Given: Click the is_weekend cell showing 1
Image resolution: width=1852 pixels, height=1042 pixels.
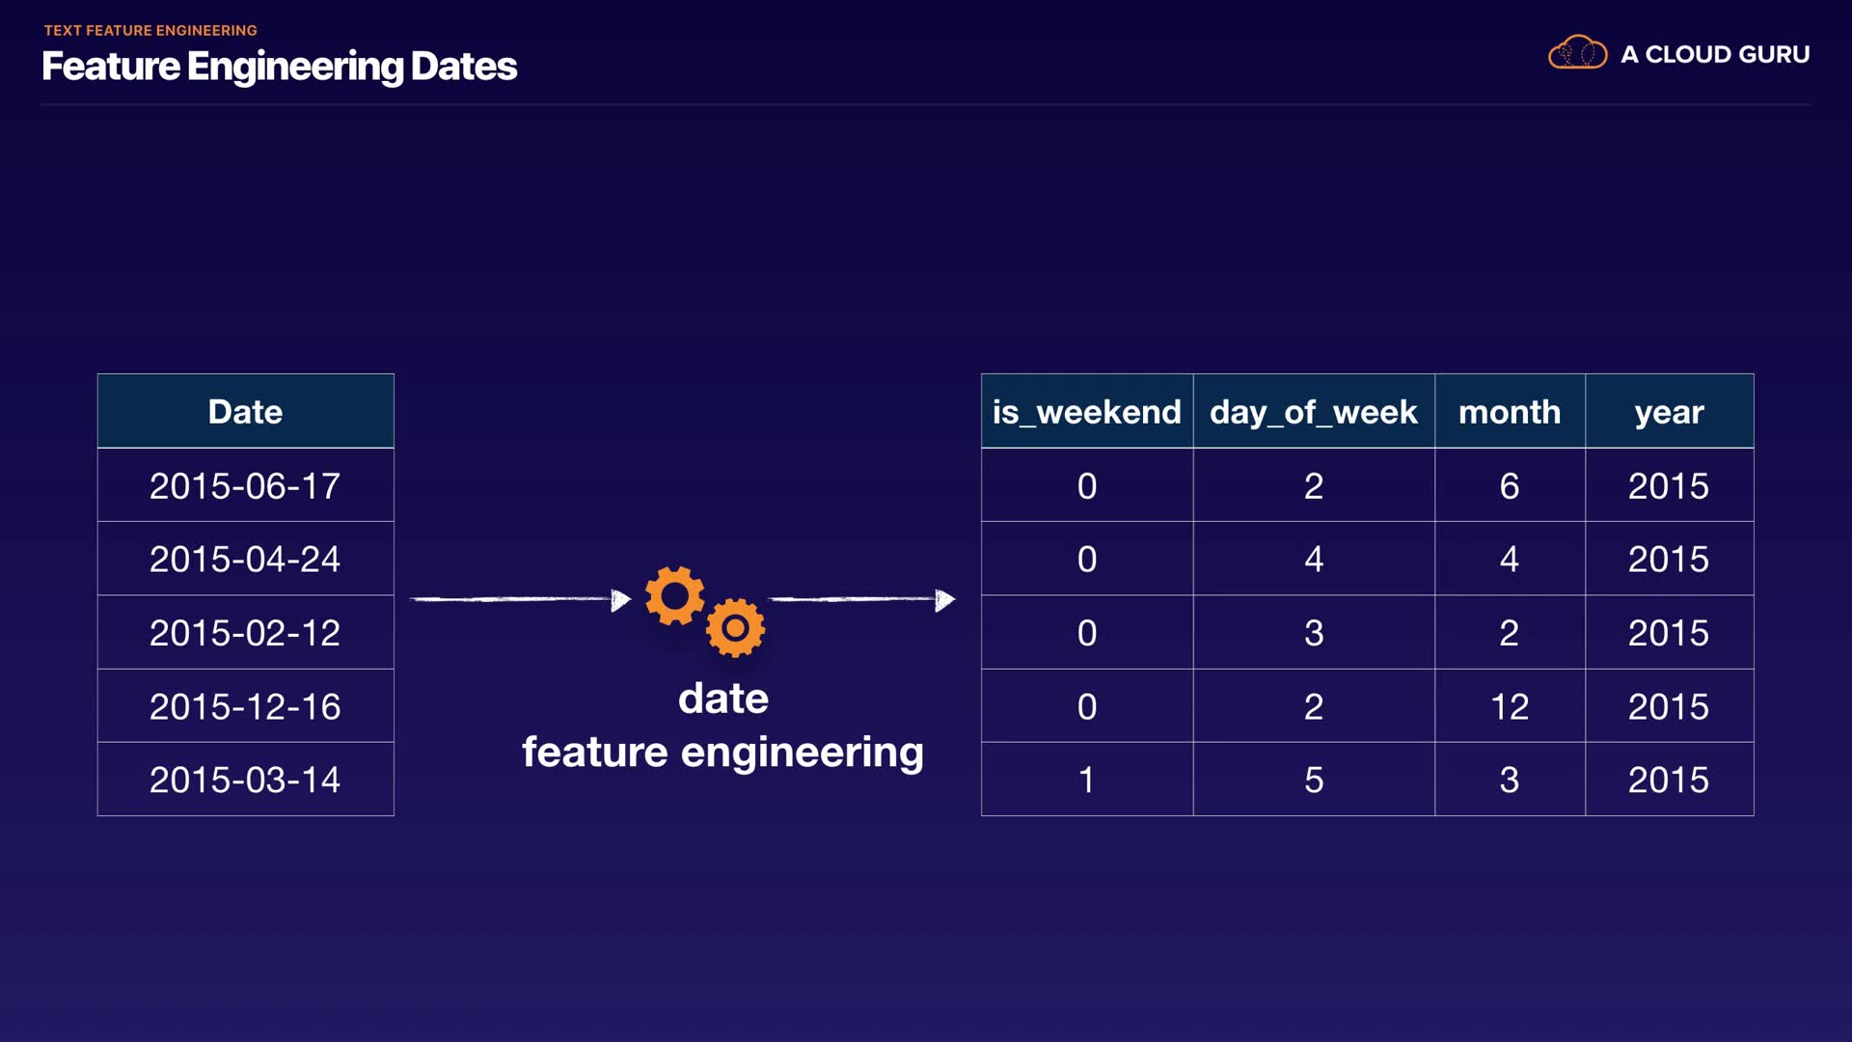Looking at the screenshot, I should pos(1086,780).
